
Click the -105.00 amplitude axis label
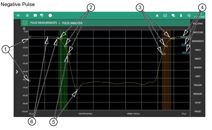[25, 111]
